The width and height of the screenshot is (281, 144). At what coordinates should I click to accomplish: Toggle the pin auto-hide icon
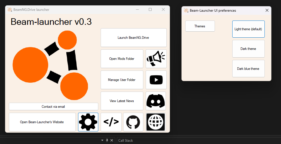click(107, 140)
